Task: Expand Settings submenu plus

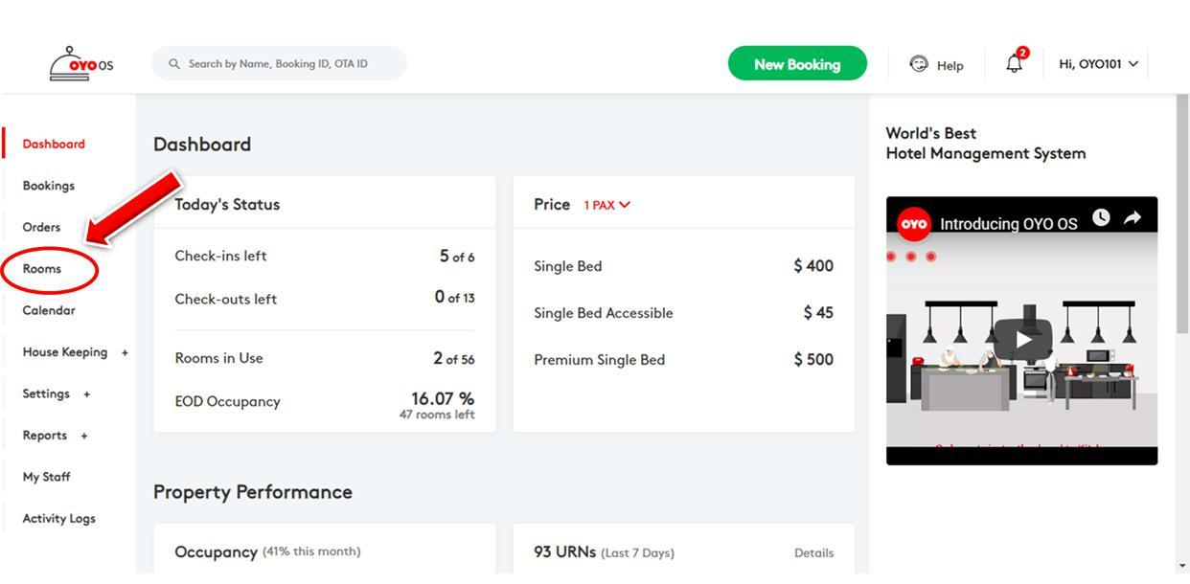Action: 86,393
